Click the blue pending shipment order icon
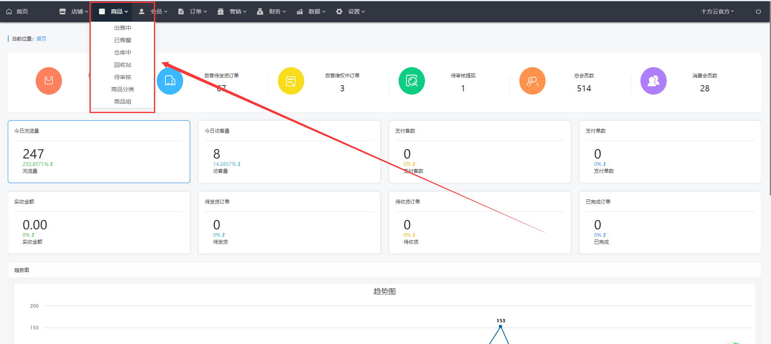 point(170,81)
